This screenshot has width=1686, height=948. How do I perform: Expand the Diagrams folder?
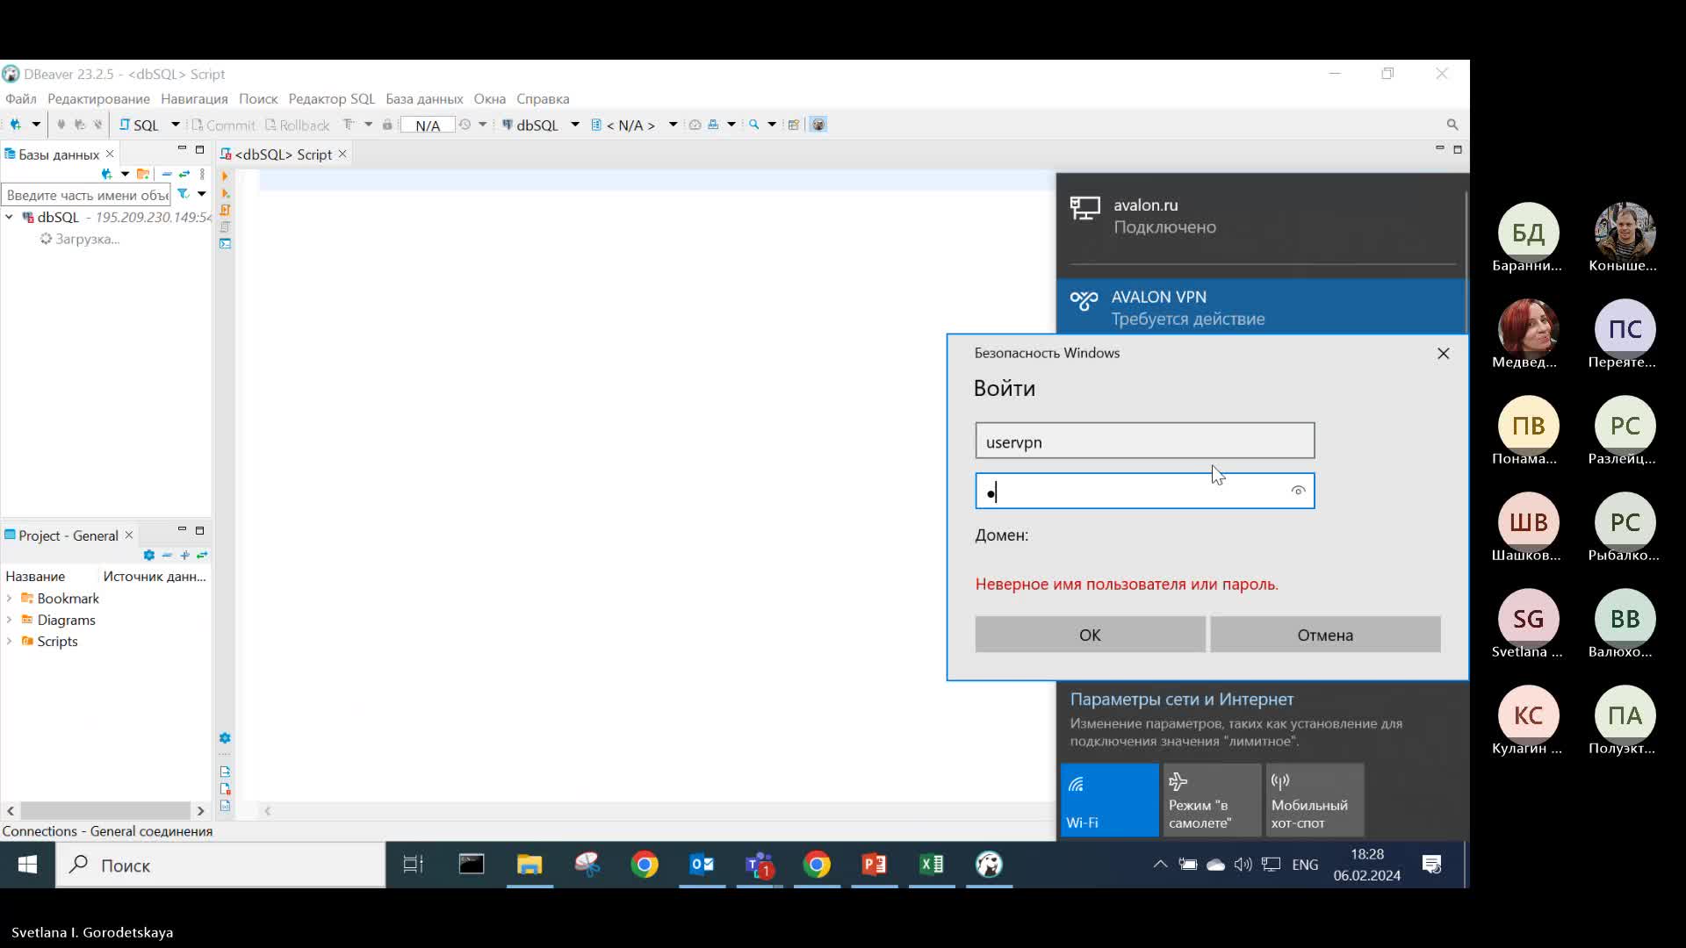pyautogui.click(x=9, y=621)
